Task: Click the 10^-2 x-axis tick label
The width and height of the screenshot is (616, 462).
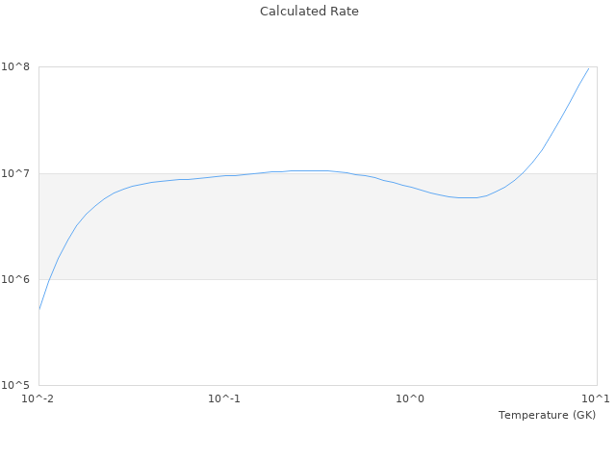Action: (38, 398)
